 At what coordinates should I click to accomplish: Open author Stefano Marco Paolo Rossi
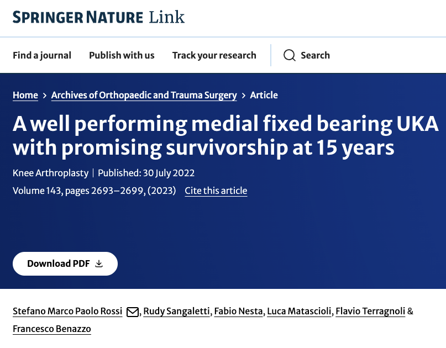[x=67, y=312]
